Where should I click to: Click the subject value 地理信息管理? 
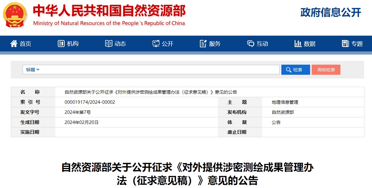(285, 102)
